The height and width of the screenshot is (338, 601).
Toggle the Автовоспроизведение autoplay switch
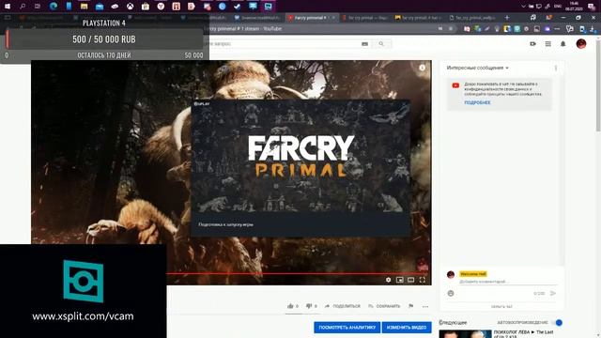557,323
